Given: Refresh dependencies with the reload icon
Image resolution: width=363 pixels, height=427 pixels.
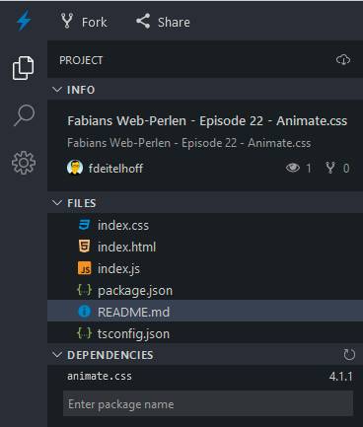Looking at the screenshot, I should pos(349,355).
